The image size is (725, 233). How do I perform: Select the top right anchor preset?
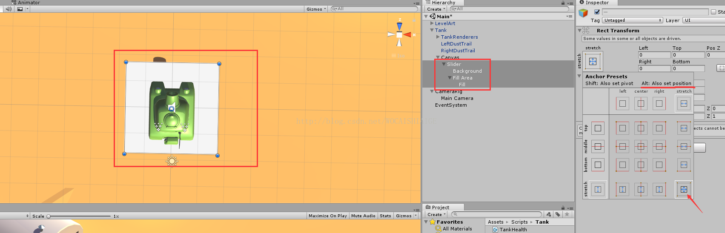[x=659, y=128]
